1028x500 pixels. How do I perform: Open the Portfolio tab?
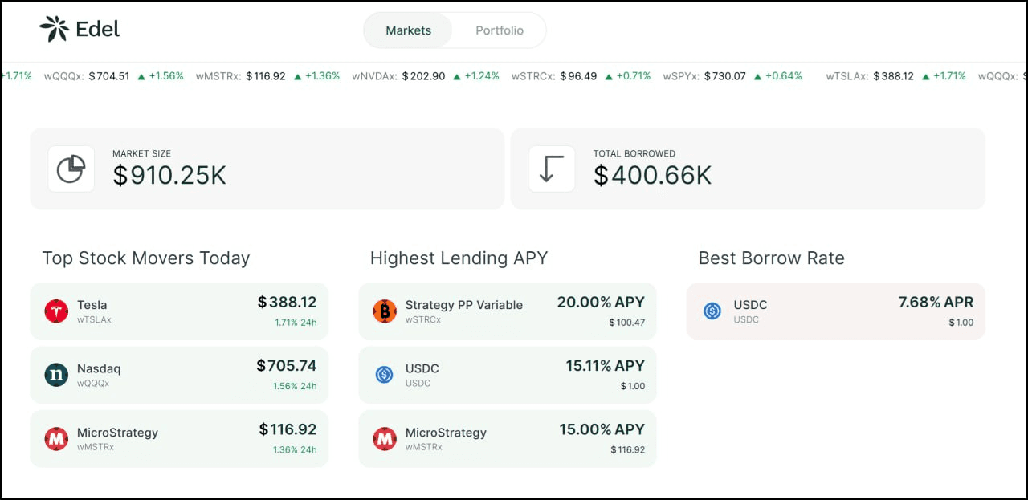[499, 30]
